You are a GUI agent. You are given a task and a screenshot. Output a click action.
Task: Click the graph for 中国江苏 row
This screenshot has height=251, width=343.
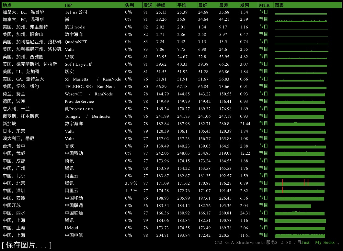[x=293, y=206]
